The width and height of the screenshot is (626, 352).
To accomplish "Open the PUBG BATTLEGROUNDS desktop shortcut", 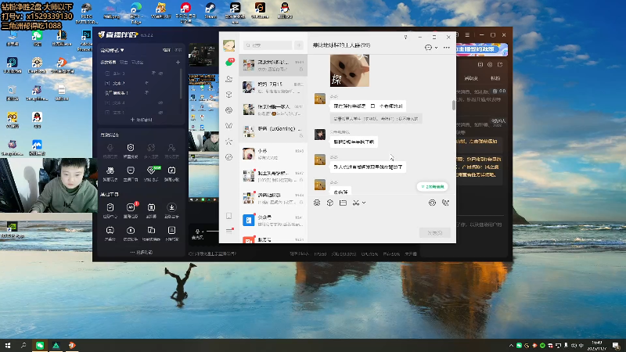I will (x=86, y=13).
